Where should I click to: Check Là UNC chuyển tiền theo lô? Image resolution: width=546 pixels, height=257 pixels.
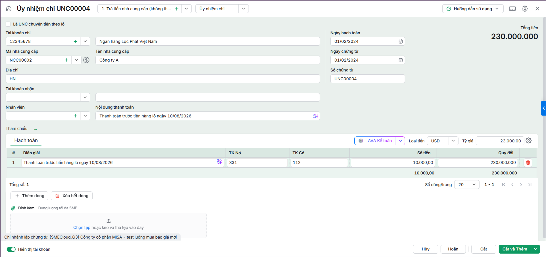click(x=8, y=24)
